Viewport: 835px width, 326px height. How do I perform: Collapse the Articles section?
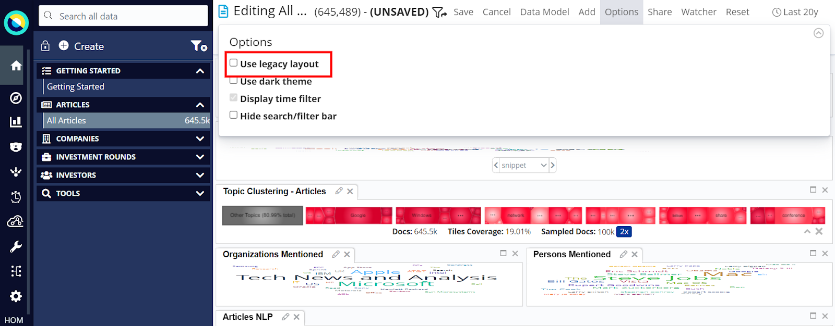click(x=200, y=105)
